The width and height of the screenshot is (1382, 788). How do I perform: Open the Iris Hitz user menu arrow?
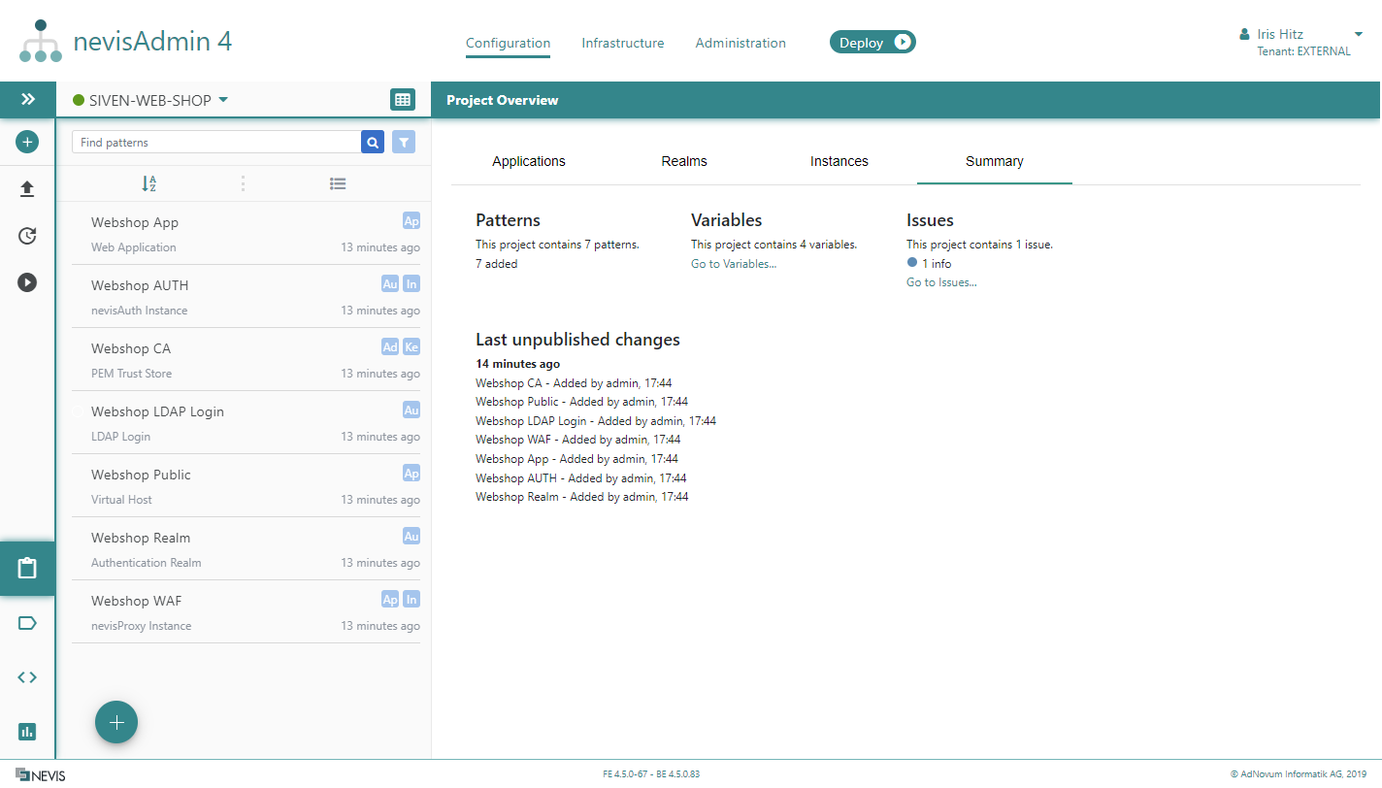(1359, 34)
